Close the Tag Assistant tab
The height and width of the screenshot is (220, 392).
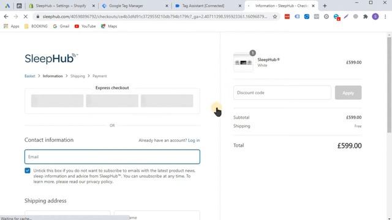coord(239,5)
